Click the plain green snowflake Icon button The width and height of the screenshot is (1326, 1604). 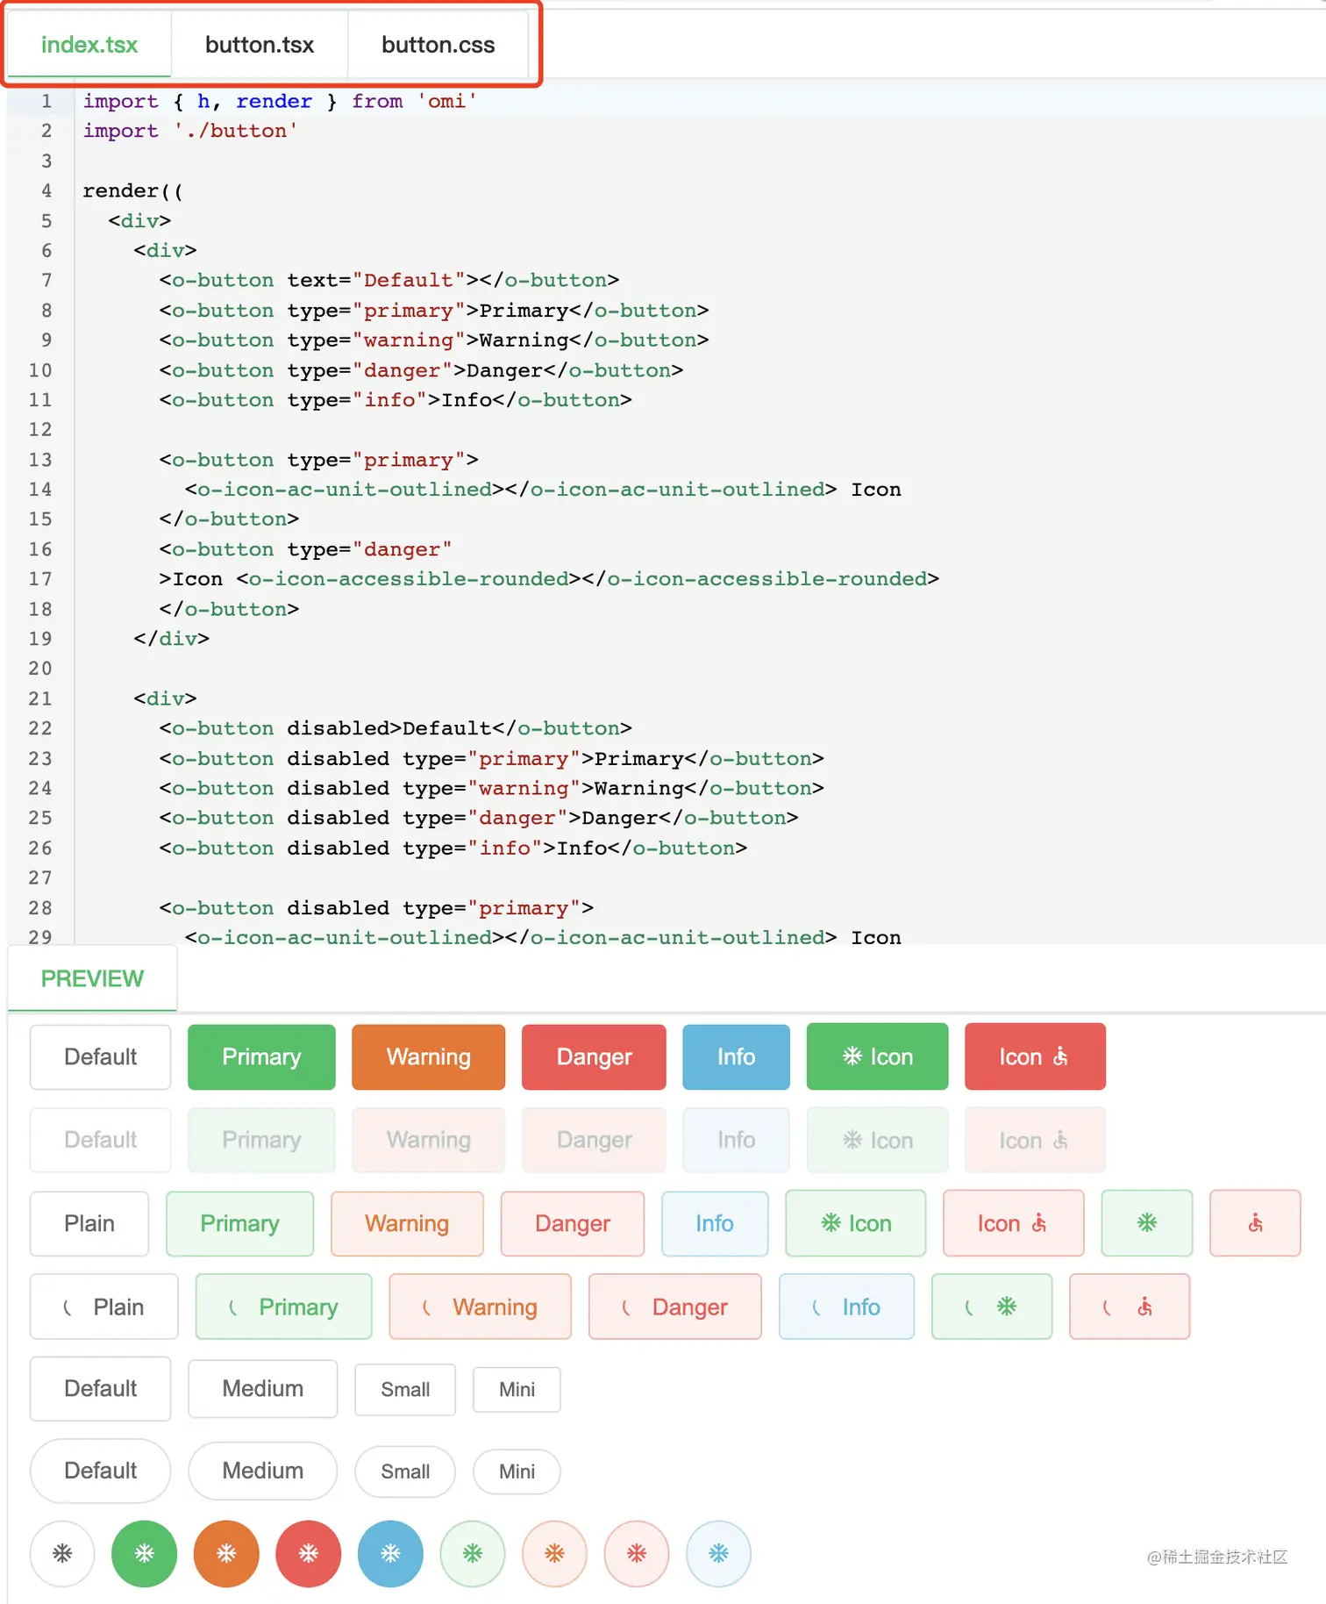point(856,1223)
